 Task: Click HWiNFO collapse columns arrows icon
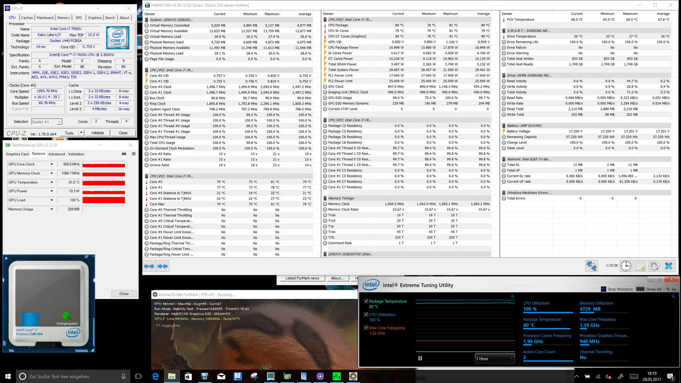click(162, 266)
